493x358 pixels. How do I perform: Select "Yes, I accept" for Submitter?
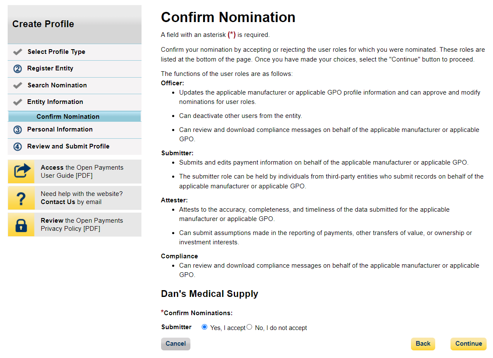[x=204, y=327]
